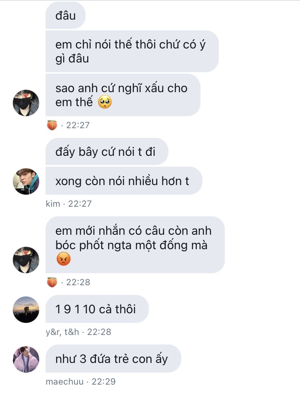Tap the "xong còn nói nhiều hơn t" message
This screenshot has width=300, height=393.
124,181
